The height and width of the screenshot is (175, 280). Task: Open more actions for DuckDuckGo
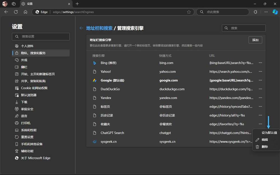260,89
